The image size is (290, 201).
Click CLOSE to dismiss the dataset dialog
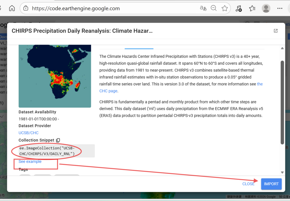248,184
